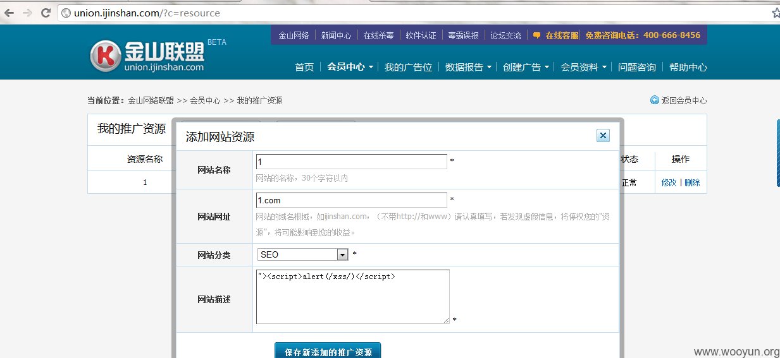Expand the 数据报告 menu
Image resolution: width=780 pixels, height=358 pixels.
point(468,67)
